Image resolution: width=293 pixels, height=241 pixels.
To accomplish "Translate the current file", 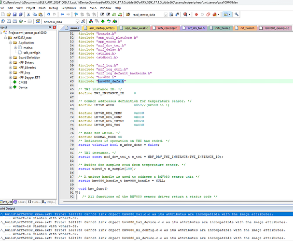I will (3, 21).
